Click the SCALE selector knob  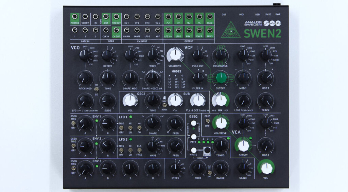(243, 169)
